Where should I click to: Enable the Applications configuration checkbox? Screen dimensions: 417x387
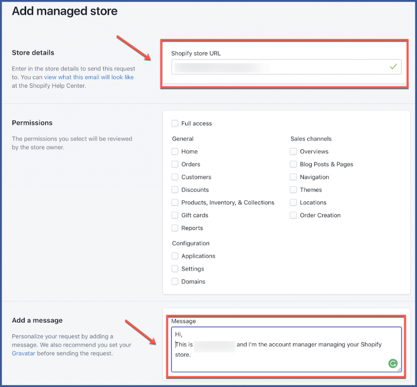coord(175,256)
